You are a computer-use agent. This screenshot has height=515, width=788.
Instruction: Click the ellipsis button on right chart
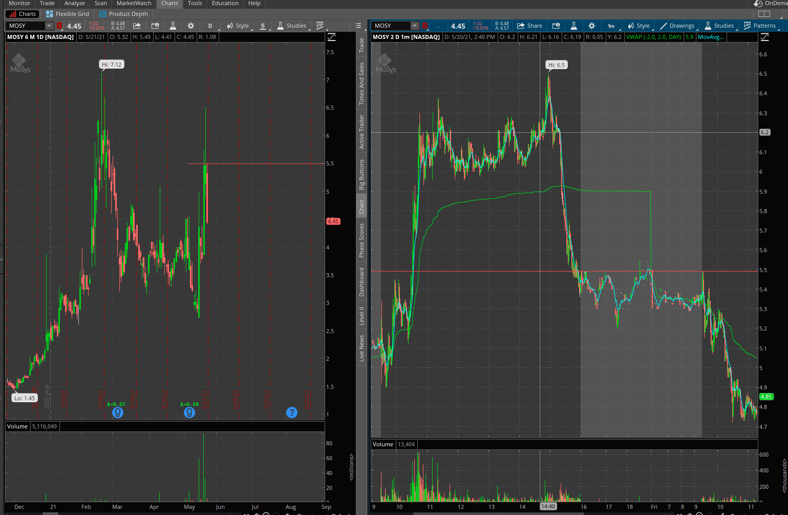pos(437,26)
